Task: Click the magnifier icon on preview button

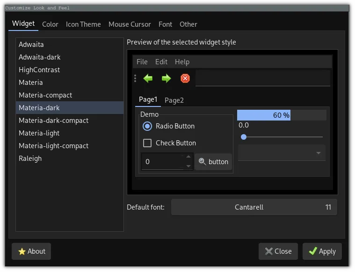Action: pyautogui.click(x=202, y=162)
